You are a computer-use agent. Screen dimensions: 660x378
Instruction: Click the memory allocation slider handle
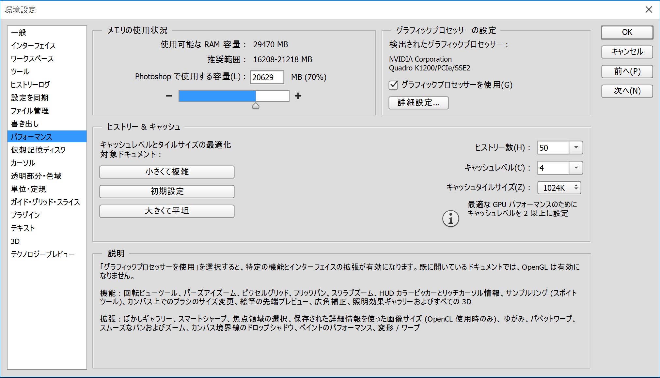coord(256,105)
